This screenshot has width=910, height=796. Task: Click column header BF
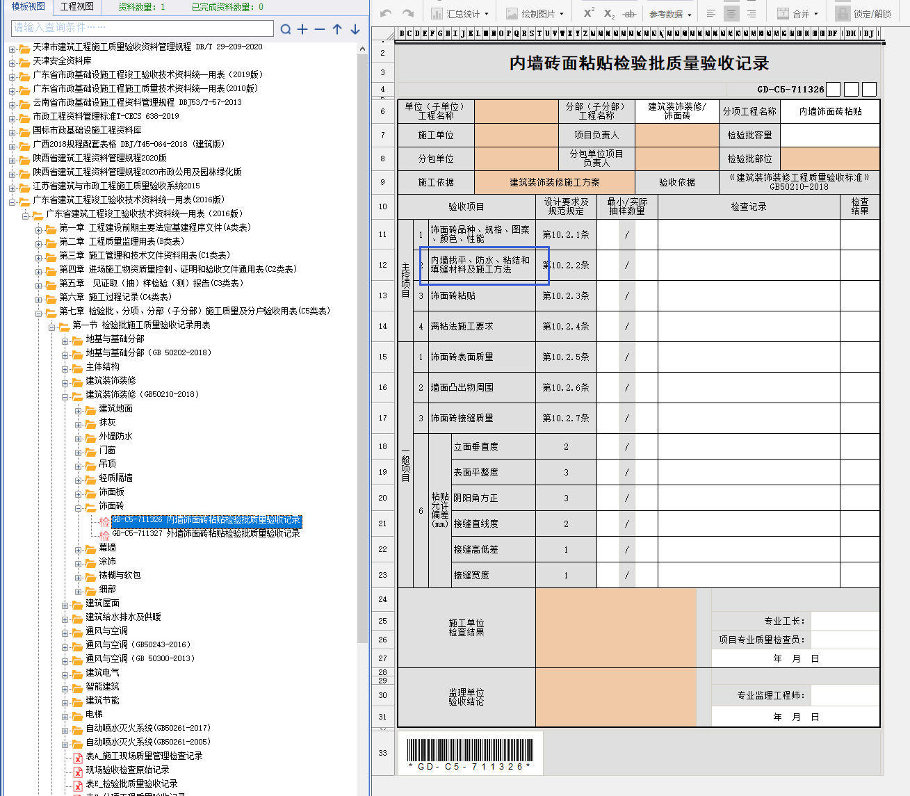pos(833,33)
